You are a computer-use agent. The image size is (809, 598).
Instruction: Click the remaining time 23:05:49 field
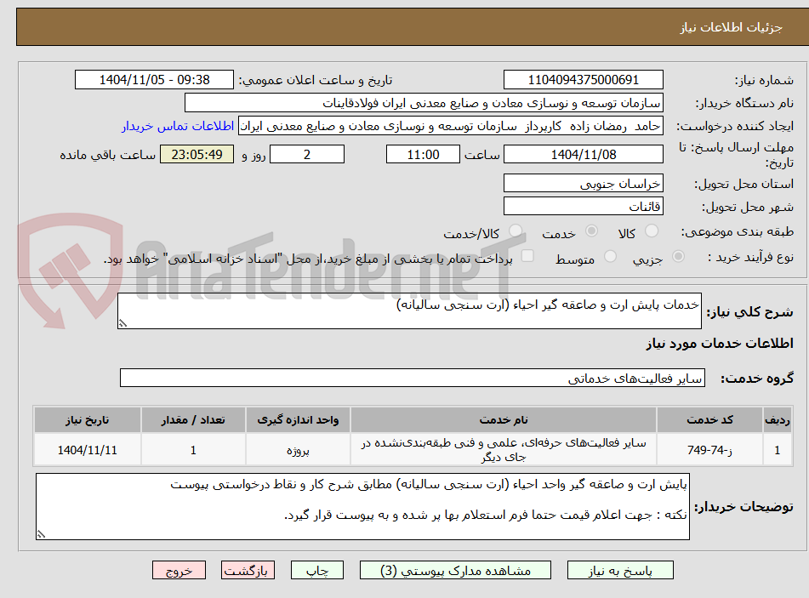coord(197,154)
